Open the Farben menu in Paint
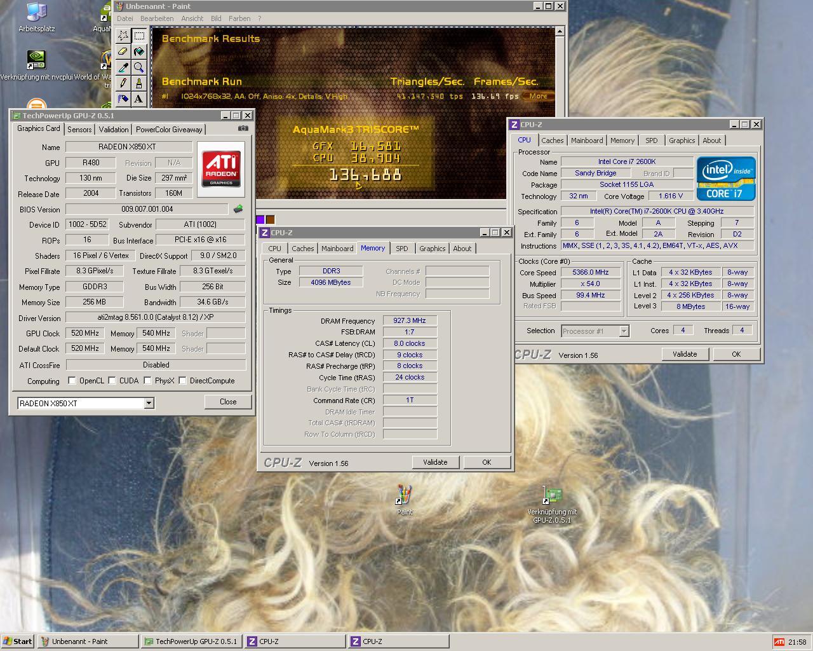813x651 pixels. tap(239, 18)
